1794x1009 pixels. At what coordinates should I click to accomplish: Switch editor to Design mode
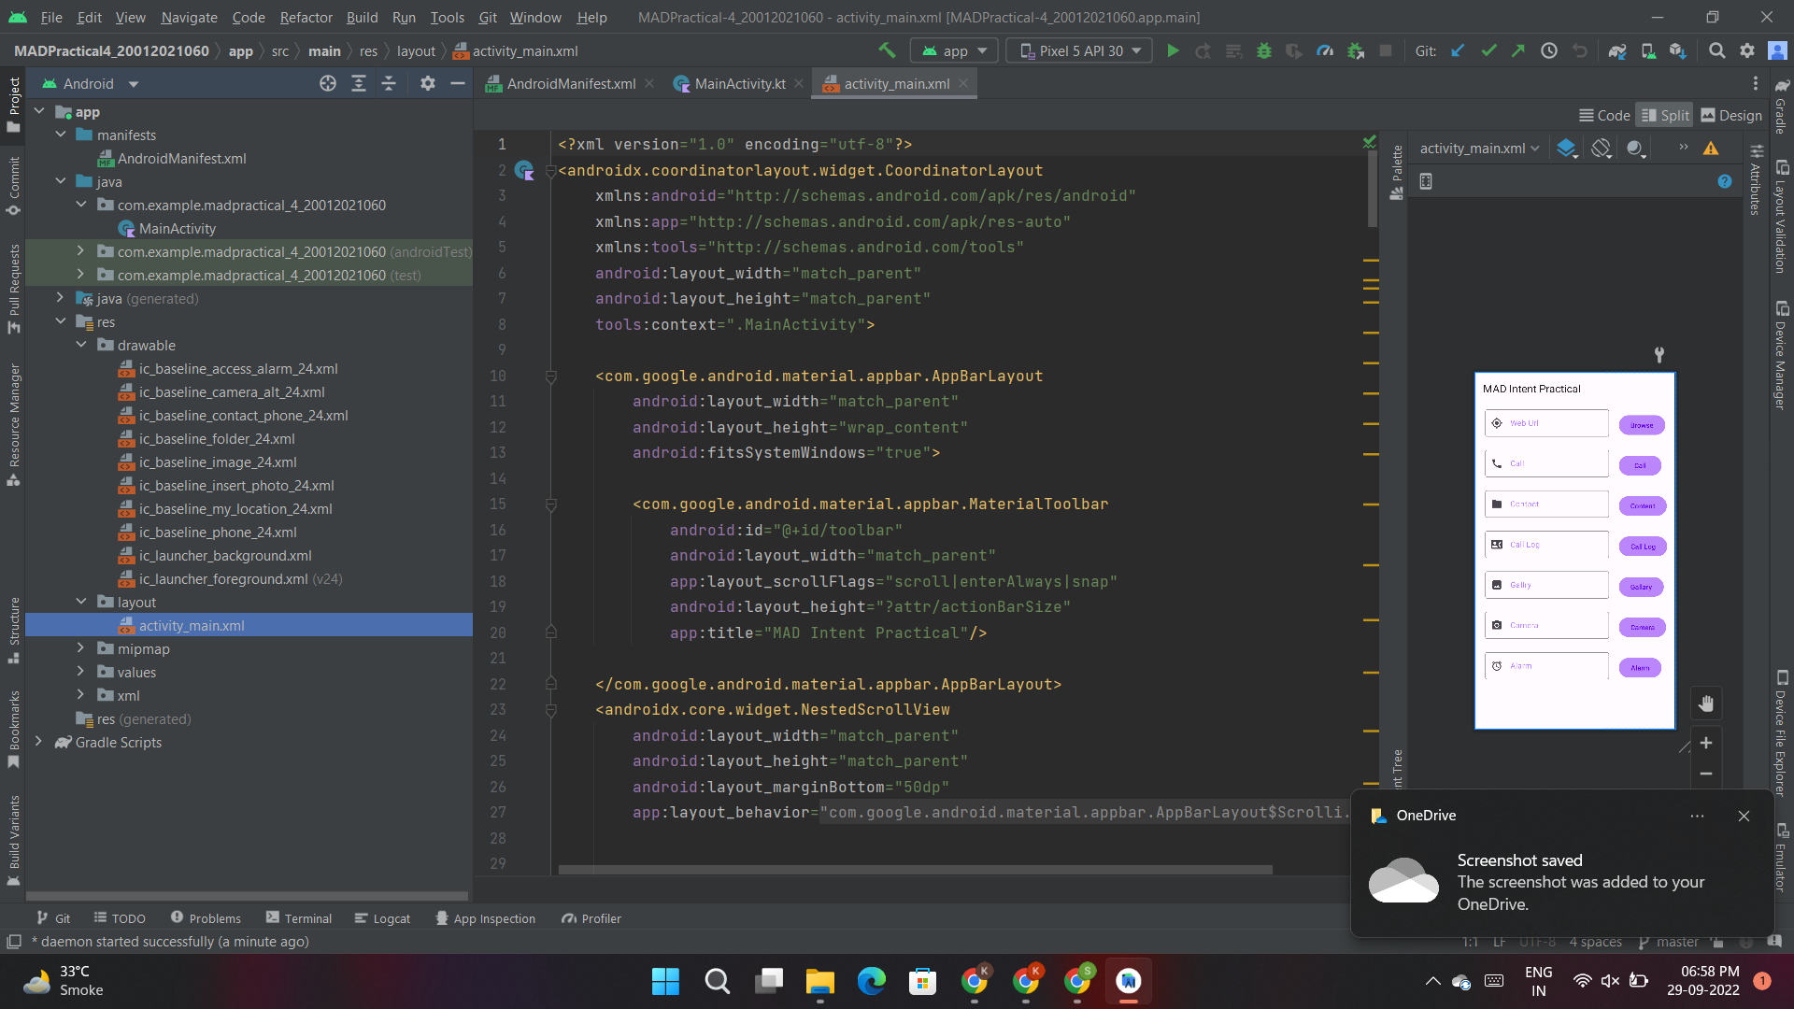point(1730,114)
